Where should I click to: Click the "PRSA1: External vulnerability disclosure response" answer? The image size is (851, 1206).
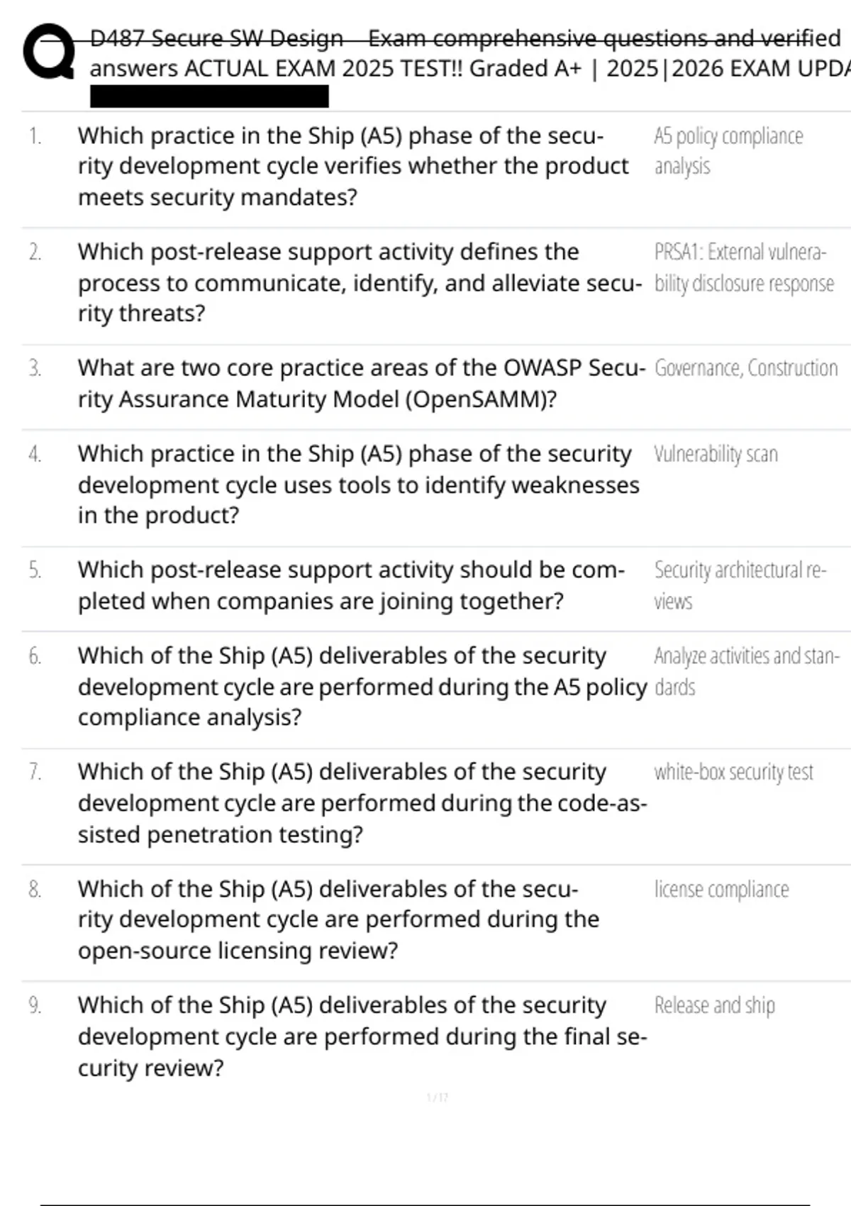click(x=743, y=267)
